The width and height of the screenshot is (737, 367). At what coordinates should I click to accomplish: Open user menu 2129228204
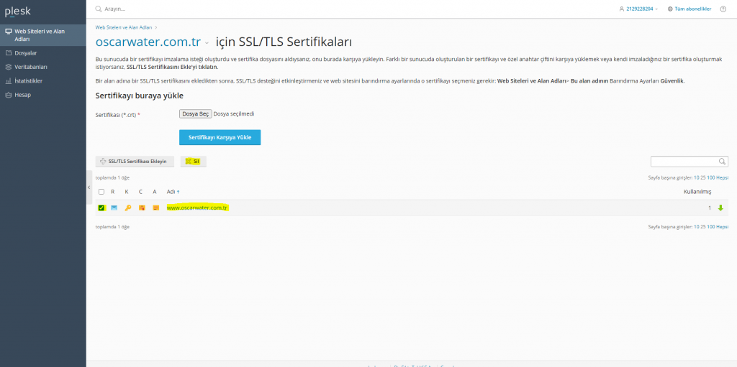[639, 9]
